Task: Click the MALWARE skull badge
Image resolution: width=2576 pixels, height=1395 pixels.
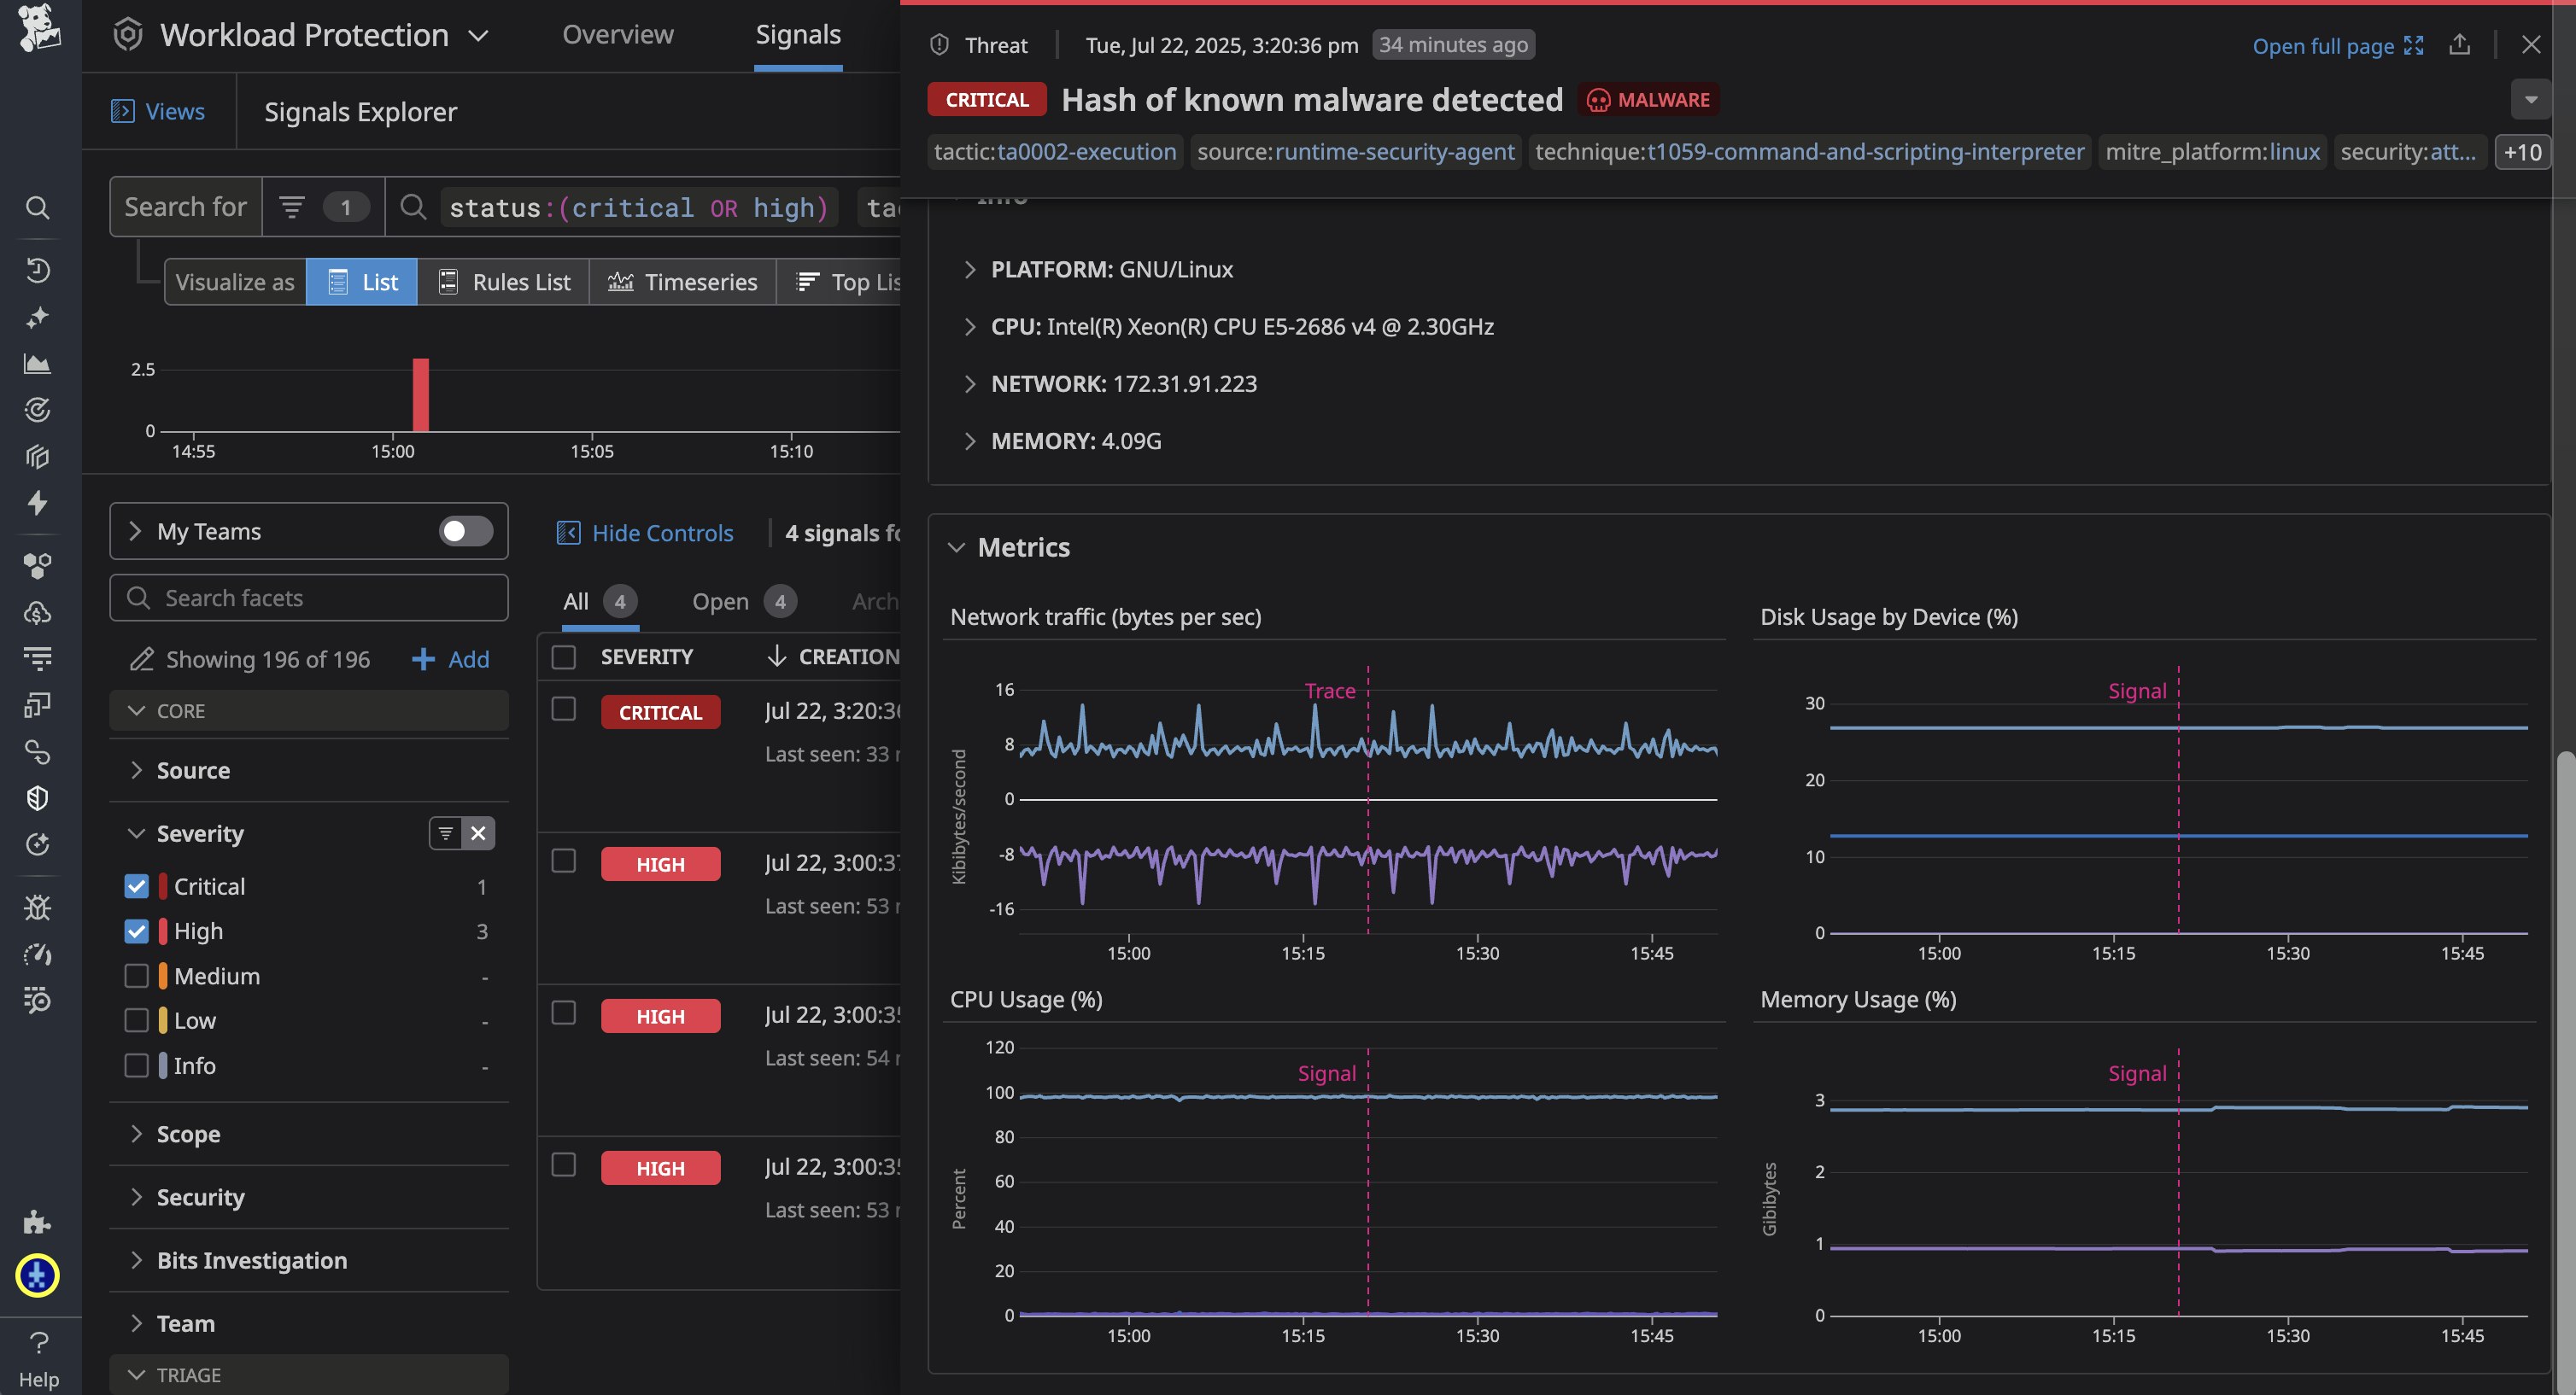Action: point(1649,99)
